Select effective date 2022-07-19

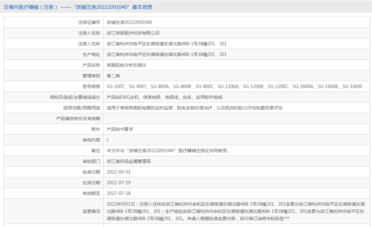(119, 183)
